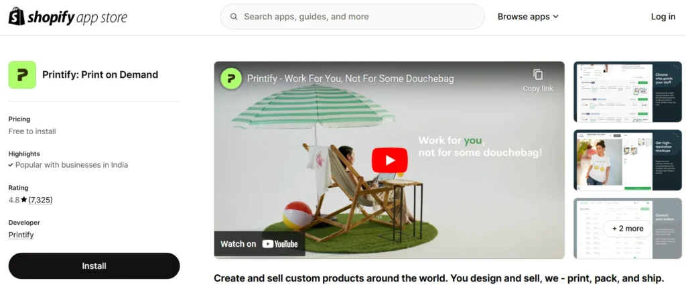The height and width of the screenshot is (285, 686).
Task: Click the rating star icon
Action: click(24, 200)
